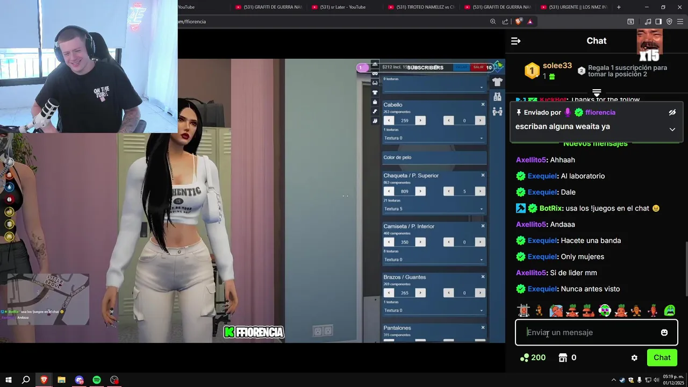Viewport: 688px width, 387px height.
Task: Increase the Cabello component value 259
Action: (420, 120)
